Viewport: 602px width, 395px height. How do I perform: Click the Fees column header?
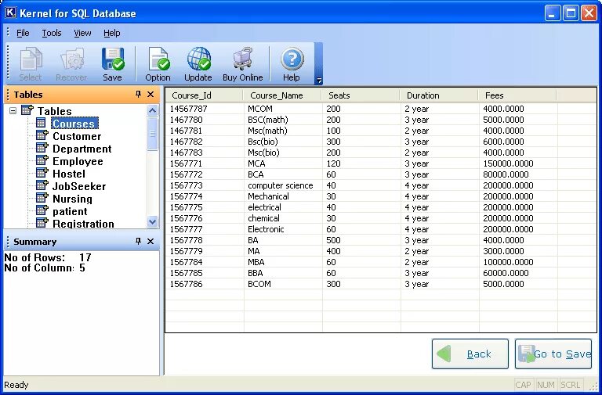coord(517,95)
